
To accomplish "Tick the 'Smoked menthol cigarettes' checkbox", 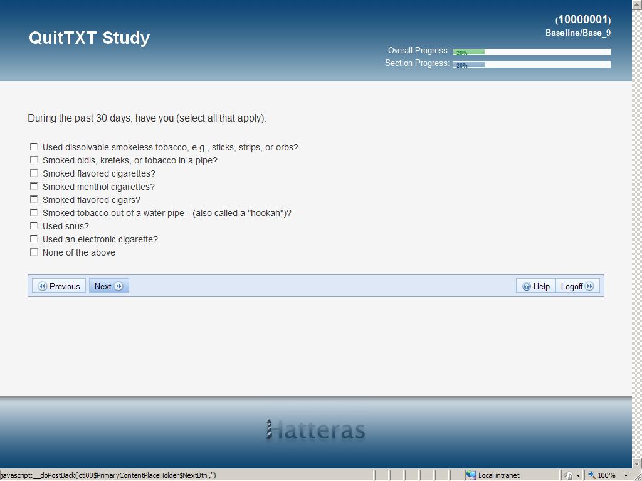I will click(34, 186).
